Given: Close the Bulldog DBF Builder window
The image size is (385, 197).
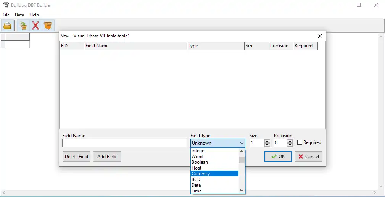Looking at the screenshot, I should point(376,5).
